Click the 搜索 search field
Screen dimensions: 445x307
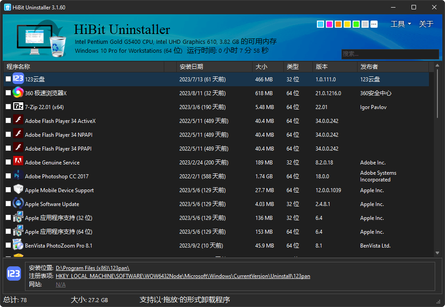pyautogui.click(x=390, y=54)
